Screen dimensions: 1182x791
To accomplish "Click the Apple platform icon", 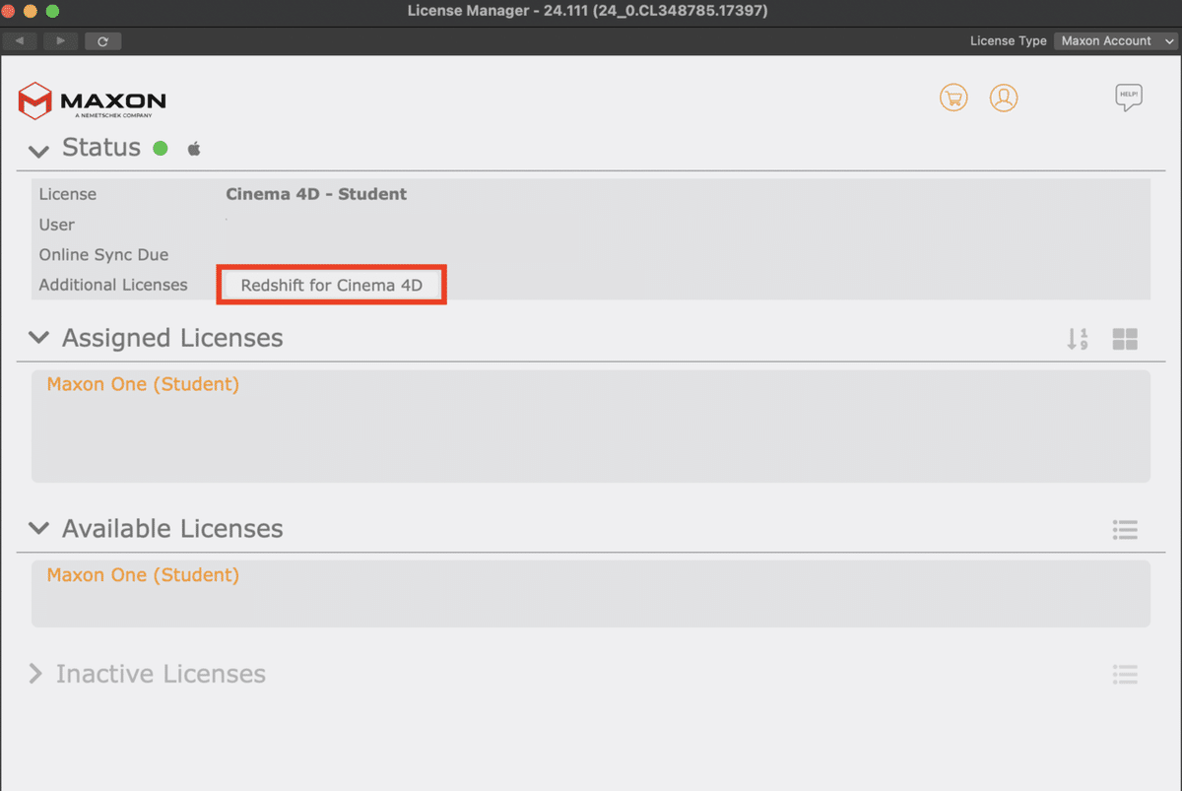I will [194, 149].
